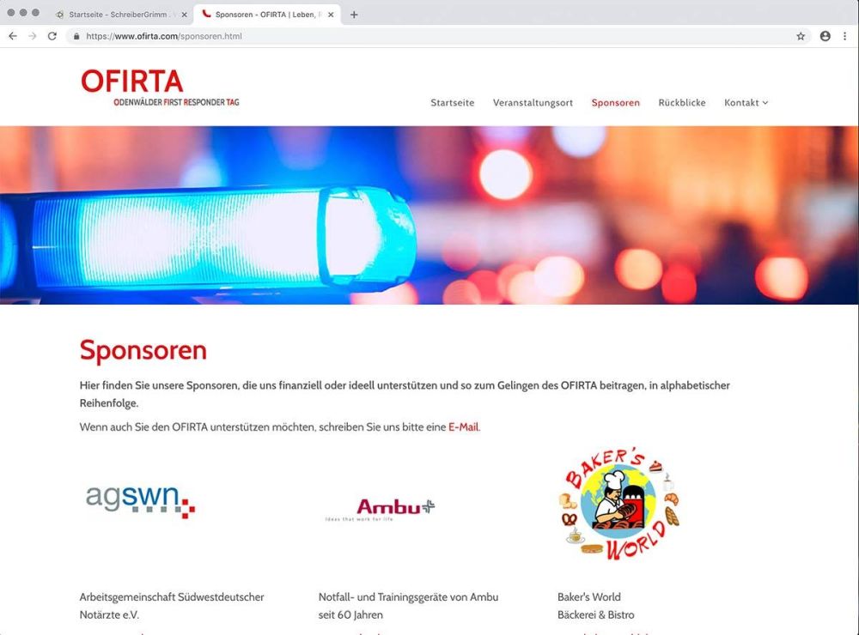Click the forward navigation arrow
859x635 pixels.
click(33, 36)
